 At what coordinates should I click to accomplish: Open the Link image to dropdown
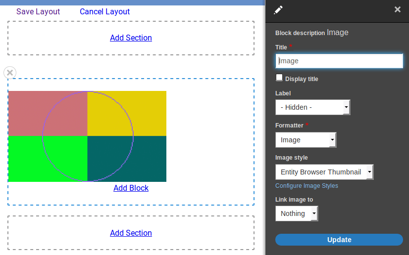click(296, 213)
